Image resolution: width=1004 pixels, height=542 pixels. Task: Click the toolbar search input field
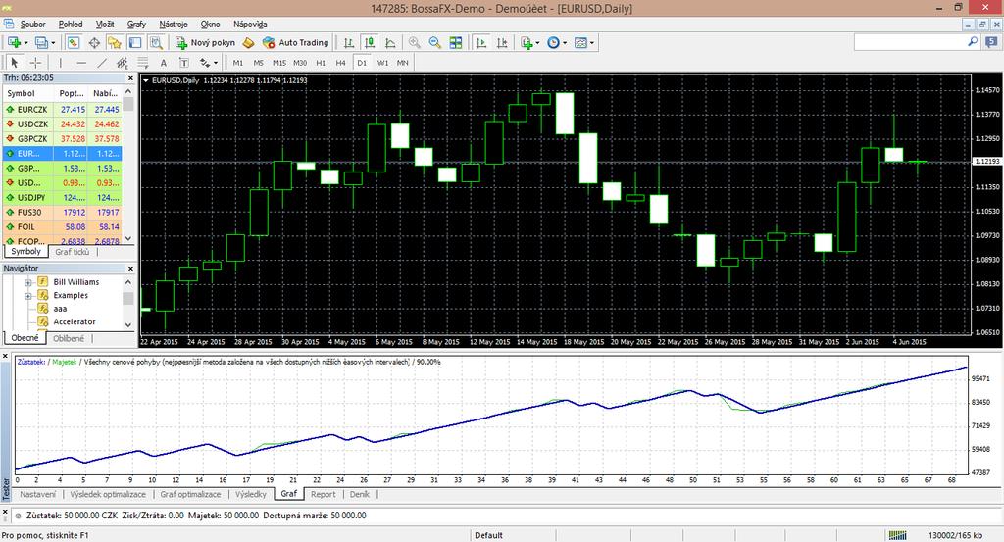click(910, 41)
